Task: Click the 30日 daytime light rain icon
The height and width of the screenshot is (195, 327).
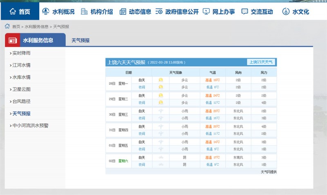Action: coord(161,111)
